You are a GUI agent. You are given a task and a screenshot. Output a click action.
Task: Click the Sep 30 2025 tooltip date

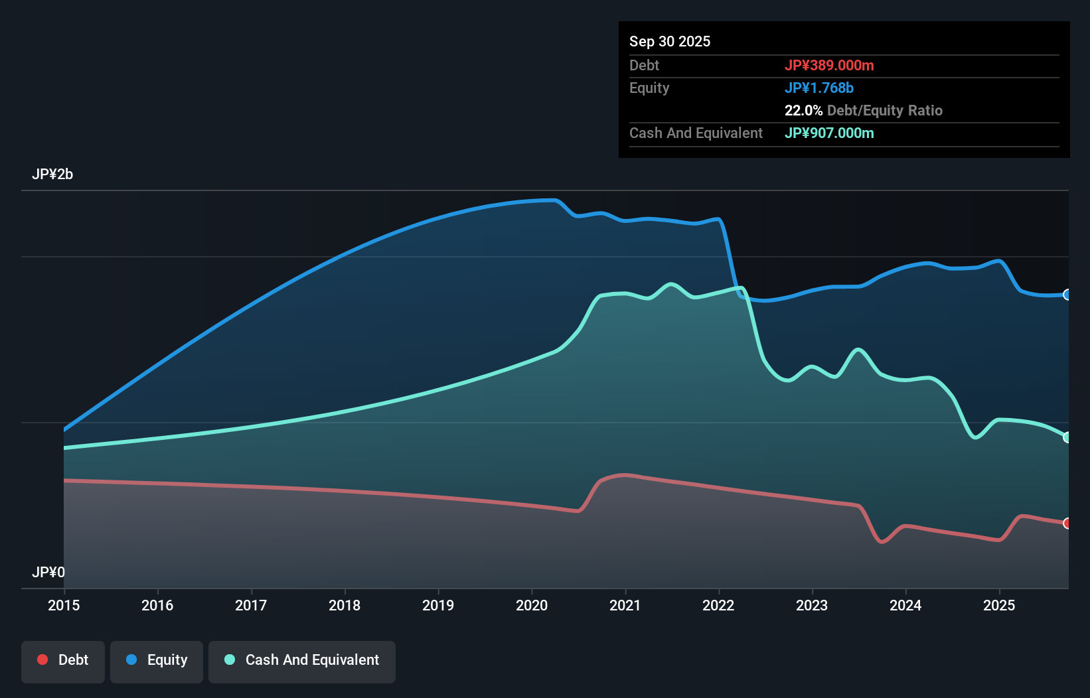coord(670,41)
